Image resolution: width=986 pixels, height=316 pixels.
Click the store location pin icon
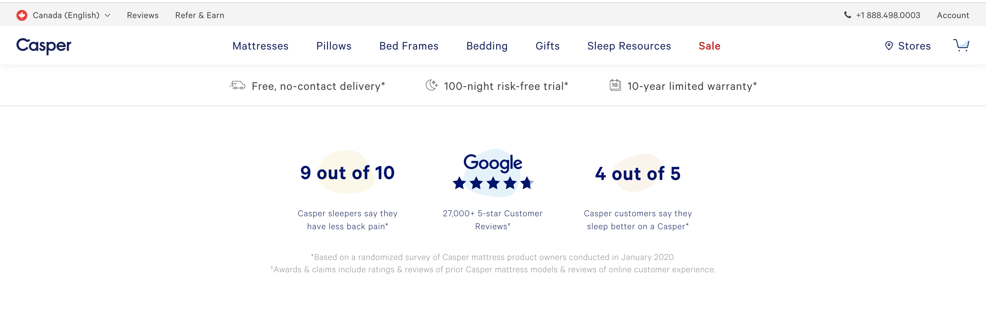[x=889, y=45]
